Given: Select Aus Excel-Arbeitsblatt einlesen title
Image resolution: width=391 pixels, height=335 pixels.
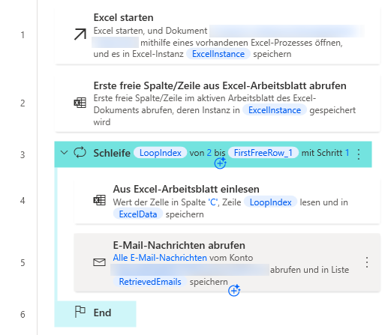Looking at the screenshot, I should click(x=186, y=189).
